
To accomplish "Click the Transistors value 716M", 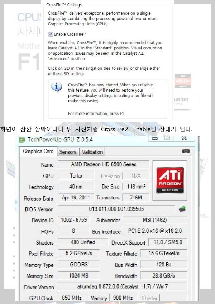I will point(136,198).
